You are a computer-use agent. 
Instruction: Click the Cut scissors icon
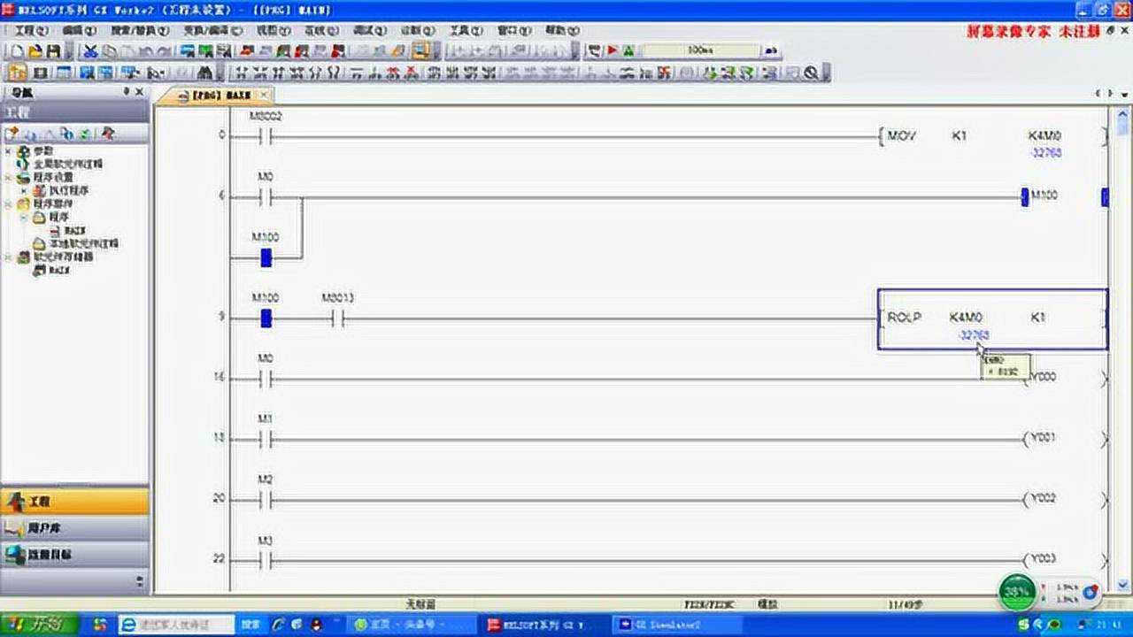click(90, 51)
